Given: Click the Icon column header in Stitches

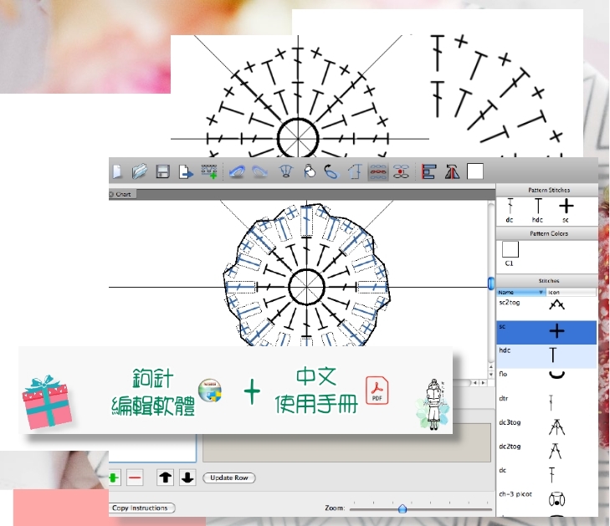Looking at the screenshot, I should coord(571,293).
